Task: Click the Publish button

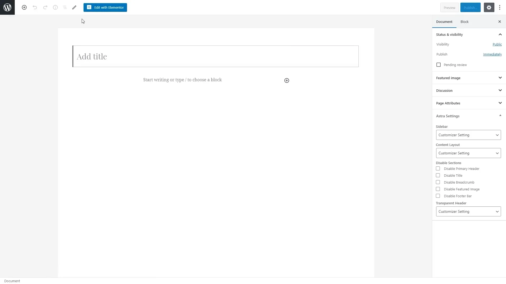Action: click(470, 7)
